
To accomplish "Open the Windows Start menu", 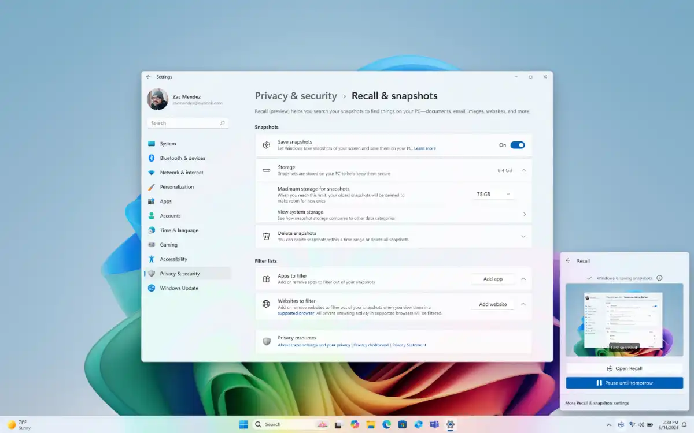I will coord(243,424).
